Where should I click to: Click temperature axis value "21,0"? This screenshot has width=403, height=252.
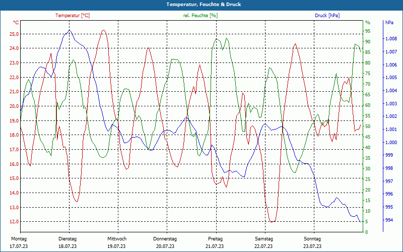(x=14, y=92)
